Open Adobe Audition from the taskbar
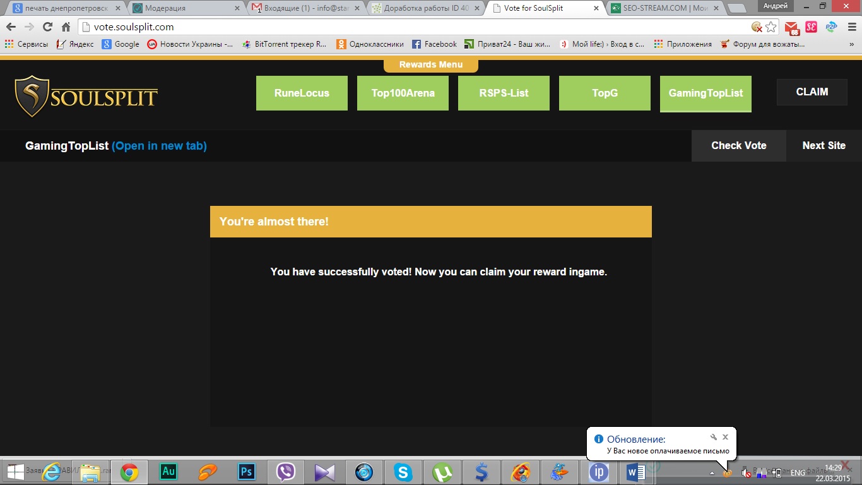Viewport: 862px width, 485px height. (x=168, y=472)
